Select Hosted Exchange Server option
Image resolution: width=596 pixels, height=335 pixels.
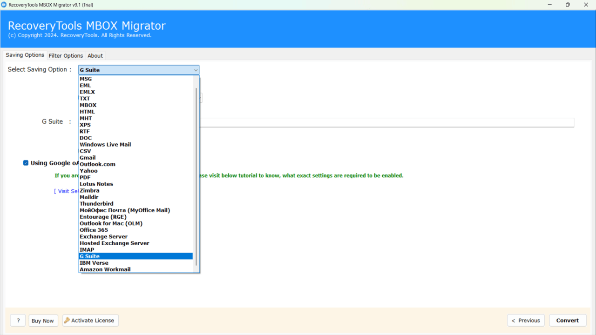pos(135,243)
